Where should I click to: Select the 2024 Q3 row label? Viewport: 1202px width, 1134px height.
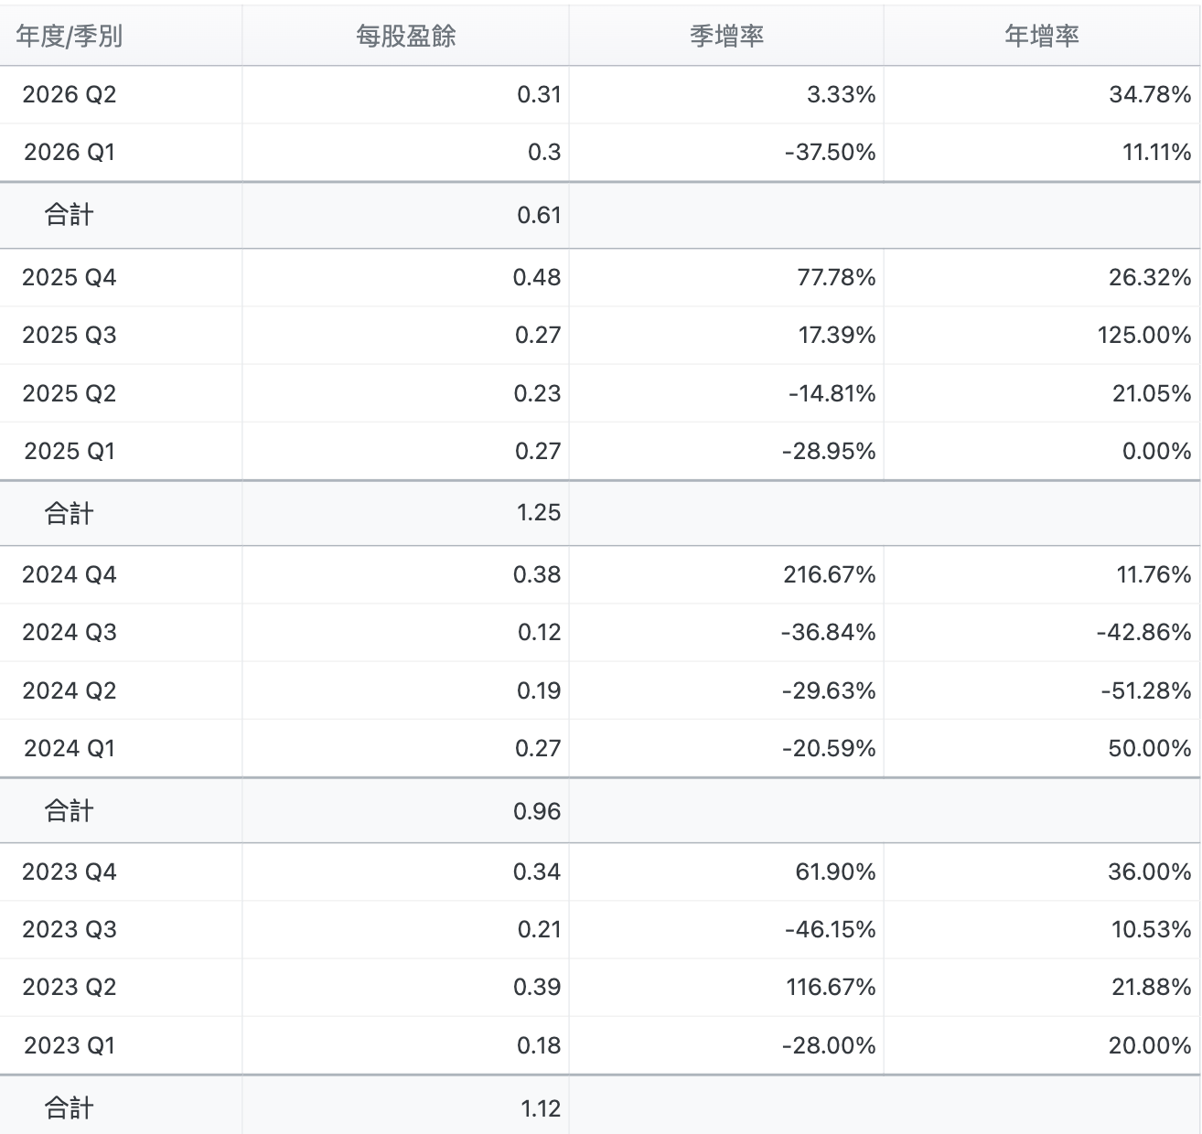pyautogui.click(x=70, y=632)
